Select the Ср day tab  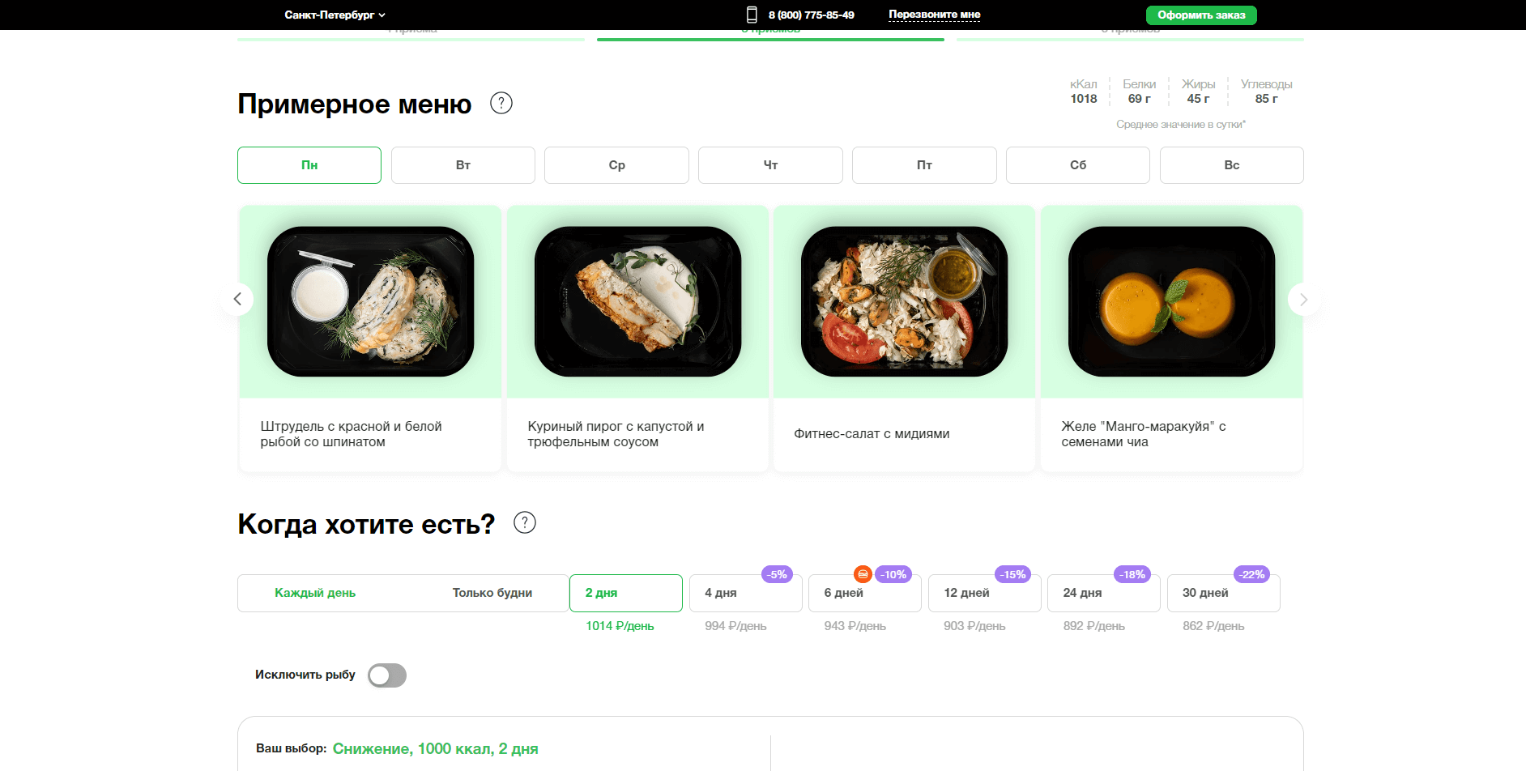click(x=616, y=165)
